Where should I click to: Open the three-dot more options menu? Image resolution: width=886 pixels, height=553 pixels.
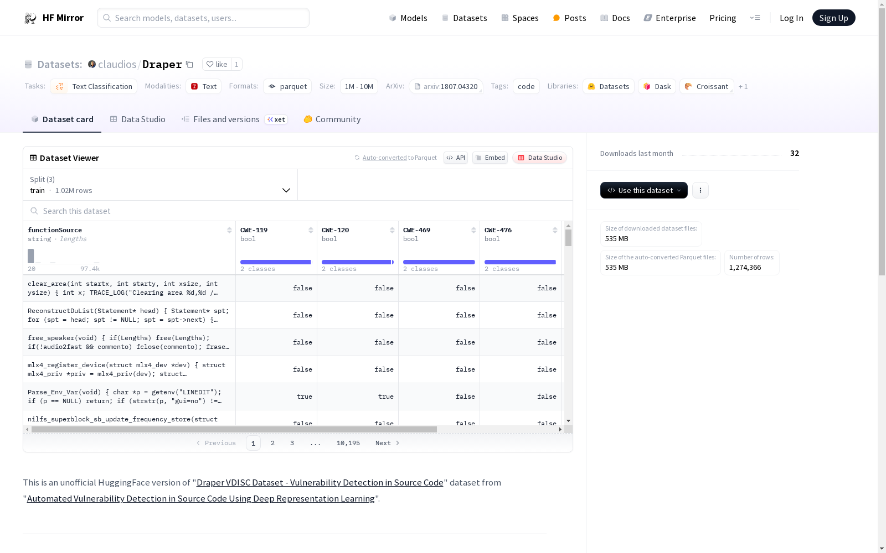pos(700,190)
